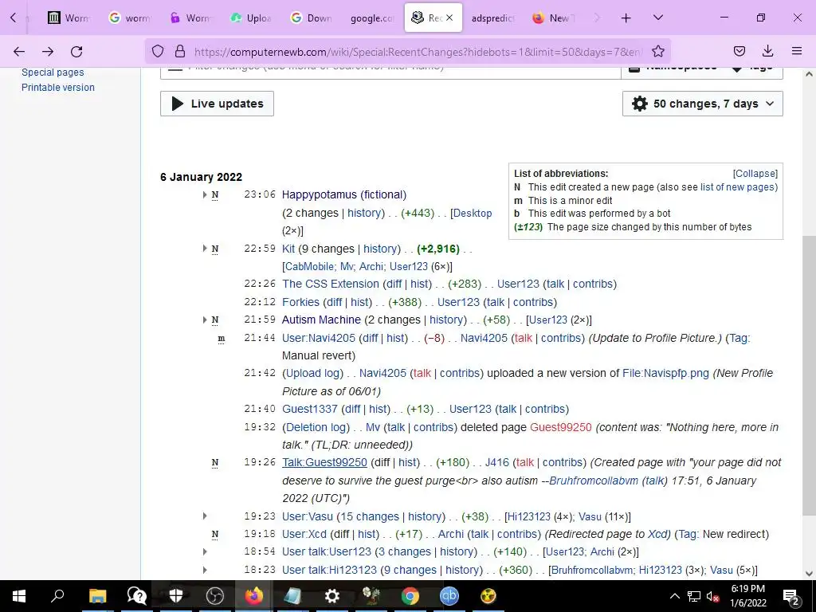Open the Special pages sidebar link
The height and width of the screenshot is (612, 816).
tap(53, 73)
